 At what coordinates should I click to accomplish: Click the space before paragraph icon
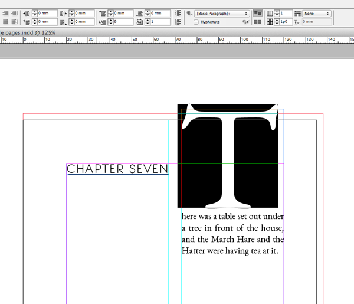pyautogui.click(x=102, y=14)
